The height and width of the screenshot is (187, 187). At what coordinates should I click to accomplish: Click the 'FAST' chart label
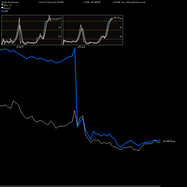click(x=20, y=47)
